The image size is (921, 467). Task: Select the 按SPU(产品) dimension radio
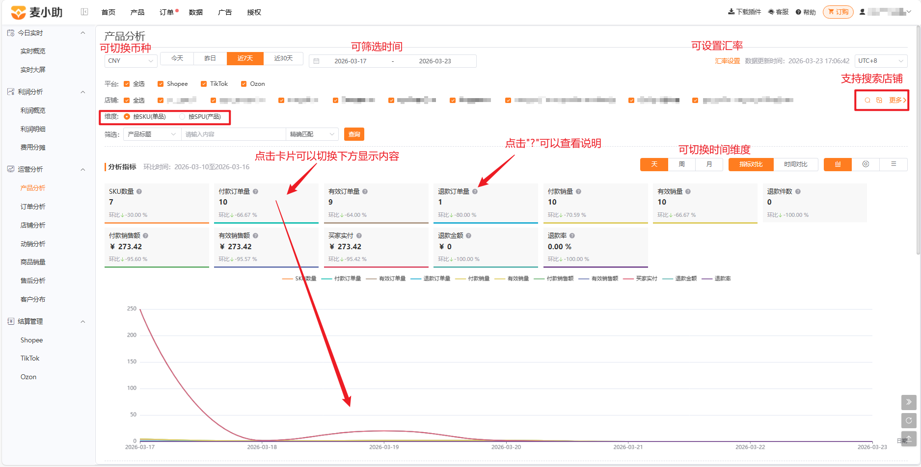click(x=182, y=117)
